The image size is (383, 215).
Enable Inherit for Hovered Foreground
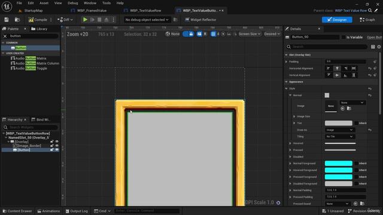click(357, 170)
